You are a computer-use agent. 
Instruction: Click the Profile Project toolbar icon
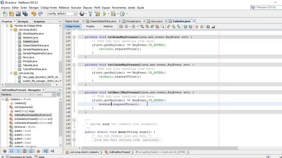click(122, 14)
